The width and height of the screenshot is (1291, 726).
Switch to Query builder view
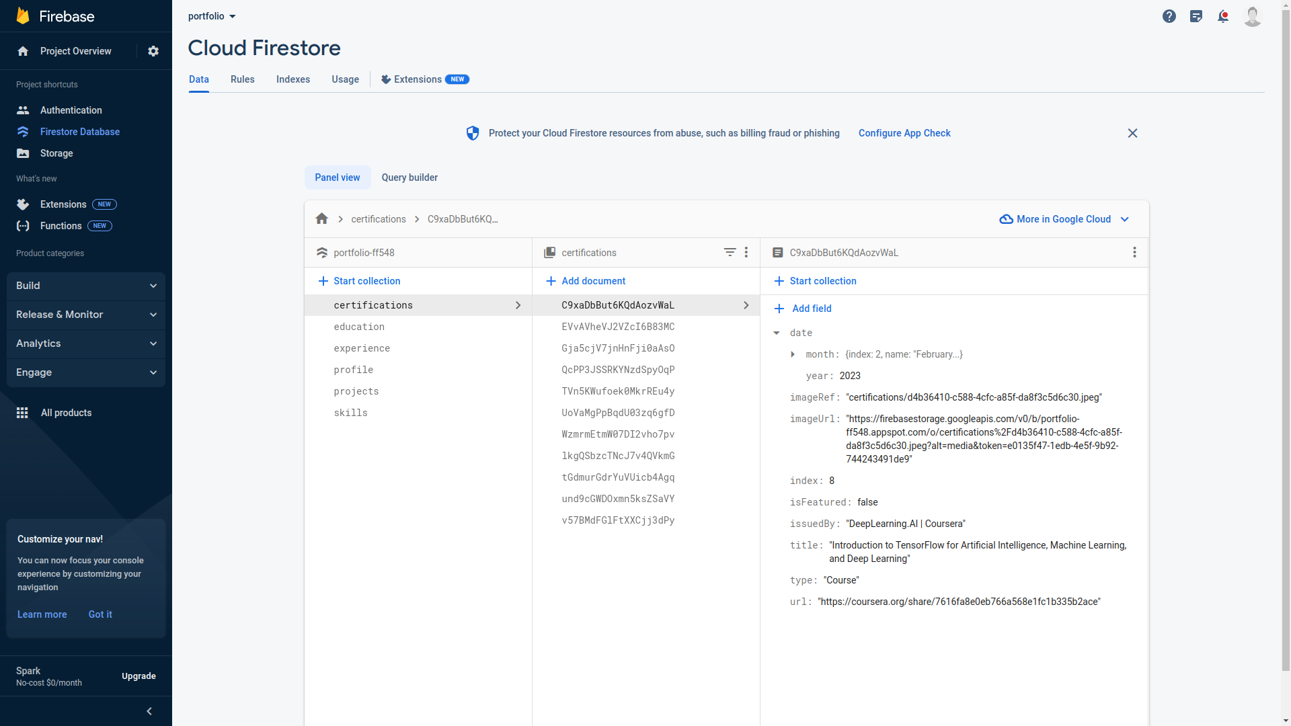click(409, 177)
